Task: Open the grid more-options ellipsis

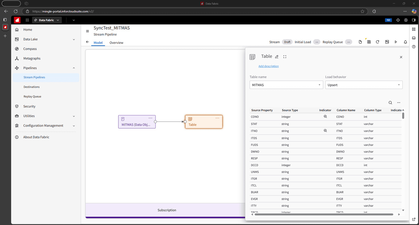Action: click(x=399, y=103)
